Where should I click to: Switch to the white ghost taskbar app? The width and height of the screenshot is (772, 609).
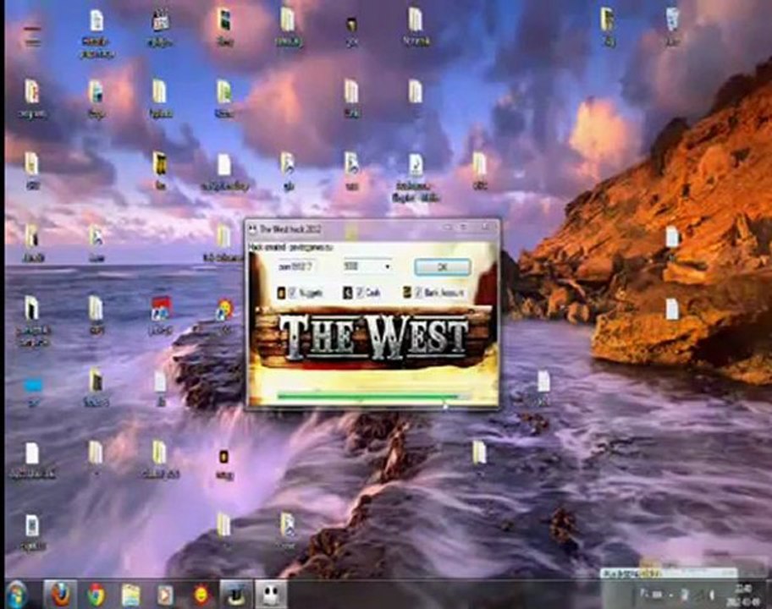pyautogui.click(x=271, y=595)
